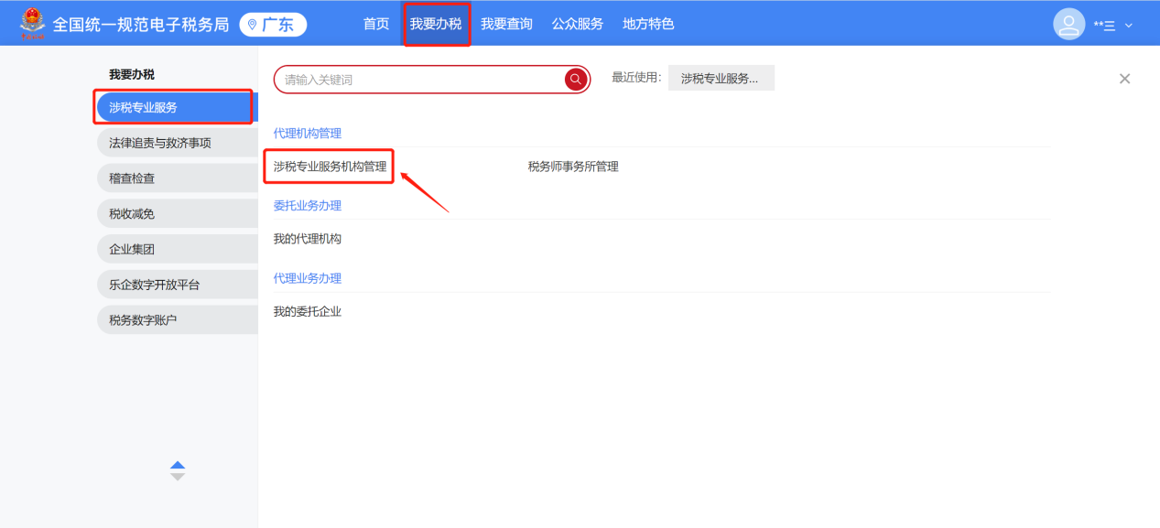
Task: Click the recently used 涉税专业服务... button
Action: [721, 79]
